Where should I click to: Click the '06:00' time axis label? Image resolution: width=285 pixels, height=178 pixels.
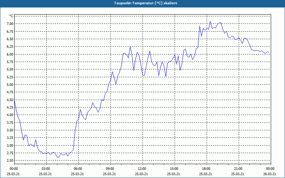pyautogui.click(x=78, y=169)
